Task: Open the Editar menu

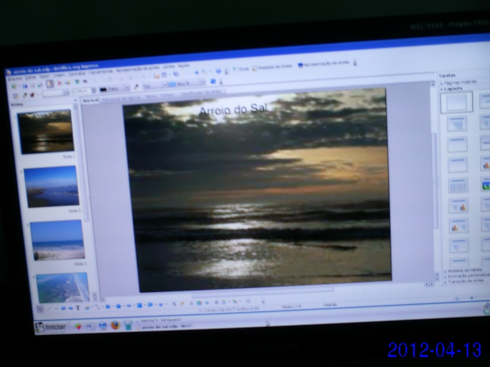Action: tap(30, 77)
